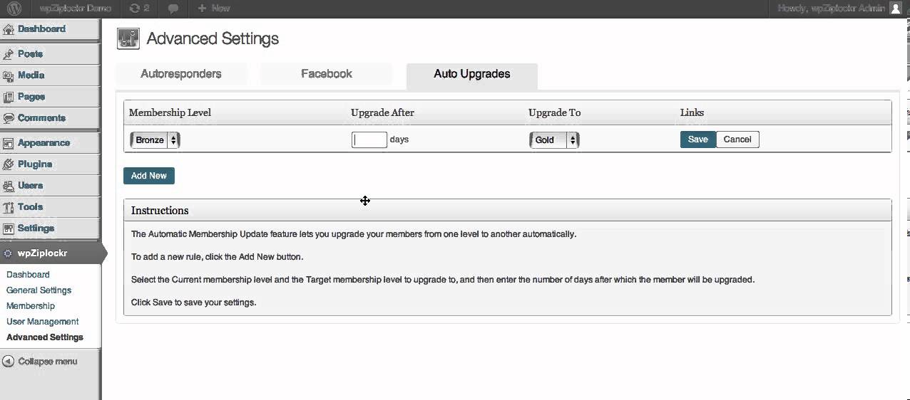Save the auto upgrade rule
This screenshot has height=400, width=910.
697,140
